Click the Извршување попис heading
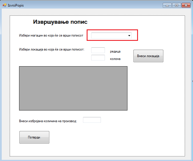Screen dimensions: 193x161 pos(60,22)
